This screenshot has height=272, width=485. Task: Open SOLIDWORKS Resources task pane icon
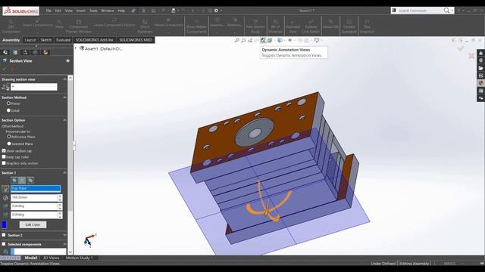[x=480, y=53]
